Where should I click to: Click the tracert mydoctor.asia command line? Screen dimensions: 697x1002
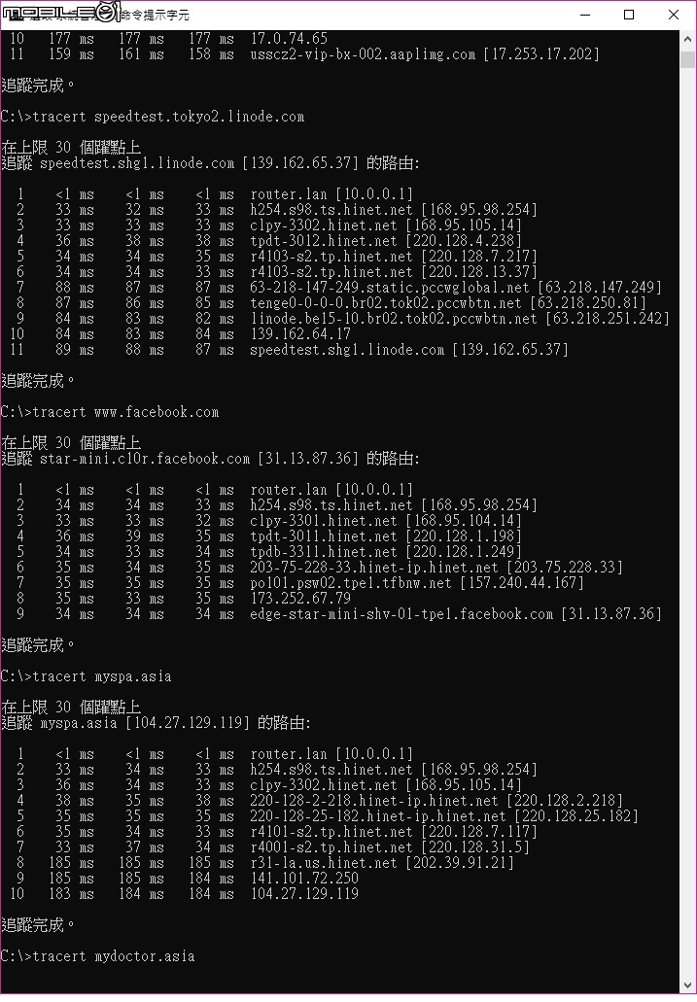coord(98,956)
